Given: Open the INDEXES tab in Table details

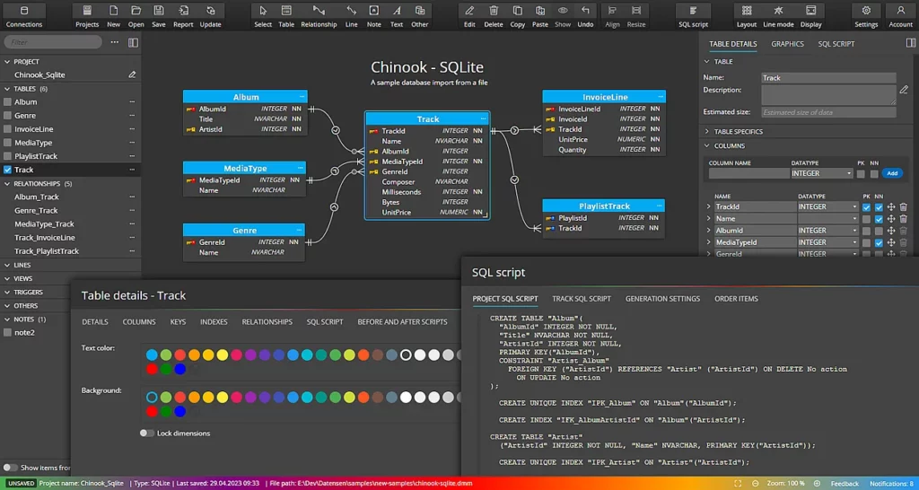Looking at the screenshot, I should [x=214, y=322].
